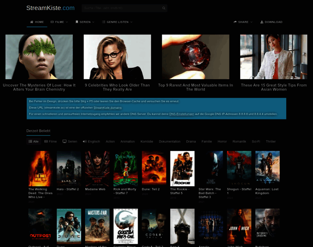The height and width of the screenshot is (247, 313).
Task: Click the woman in white jacket image
Action: click(x=274, y=57)
